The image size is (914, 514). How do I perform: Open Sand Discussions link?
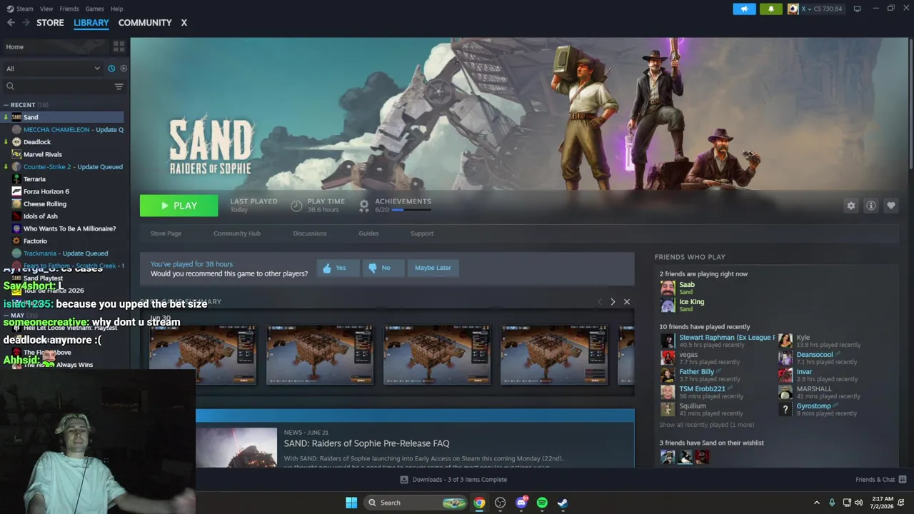pyautogui.click(x=310, y=233)
